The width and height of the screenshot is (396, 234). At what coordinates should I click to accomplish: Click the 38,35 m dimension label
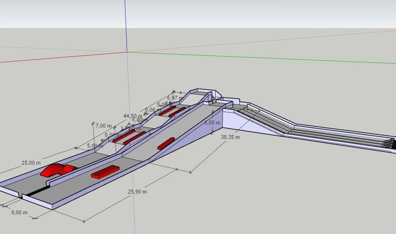[x=230, y=137]
